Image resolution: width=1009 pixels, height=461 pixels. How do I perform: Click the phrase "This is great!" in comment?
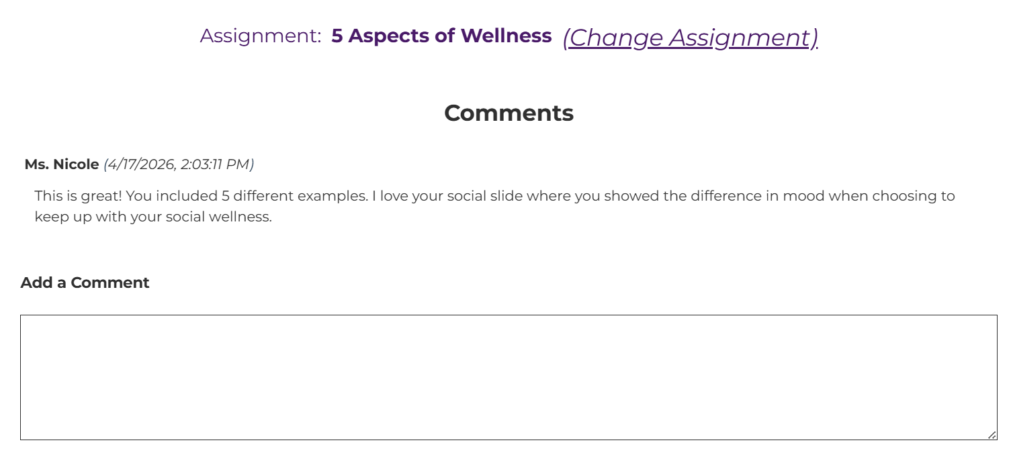pos(78,197)
